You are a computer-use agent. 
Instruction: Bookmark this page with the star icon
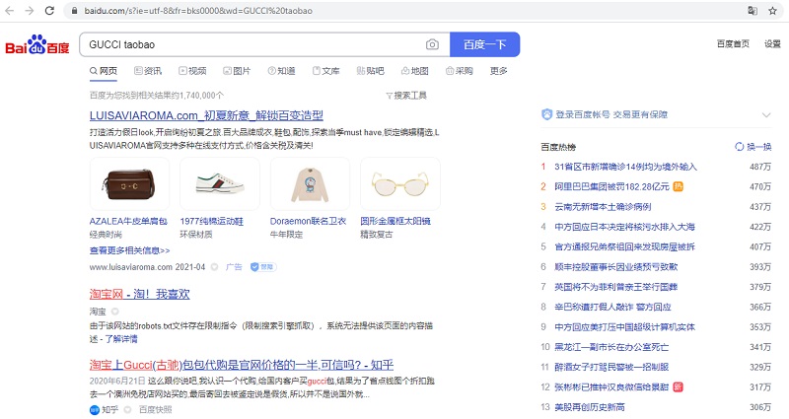[x=773, y=10]
